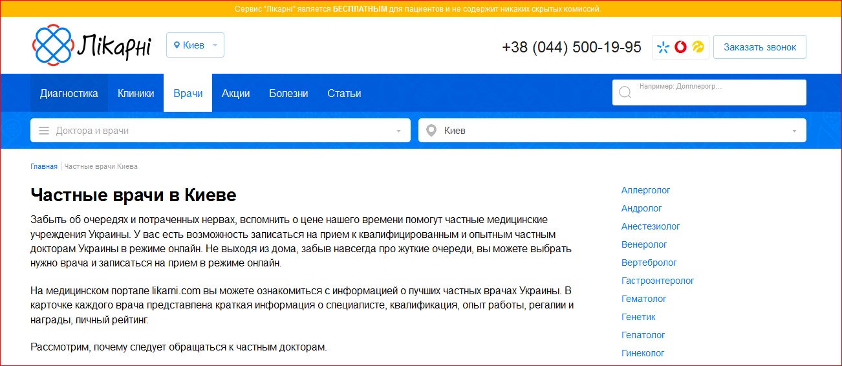The width and height of the screenshot is (842, 366).
Task: Open the Киев city selector in header
Action: point(195,45)
